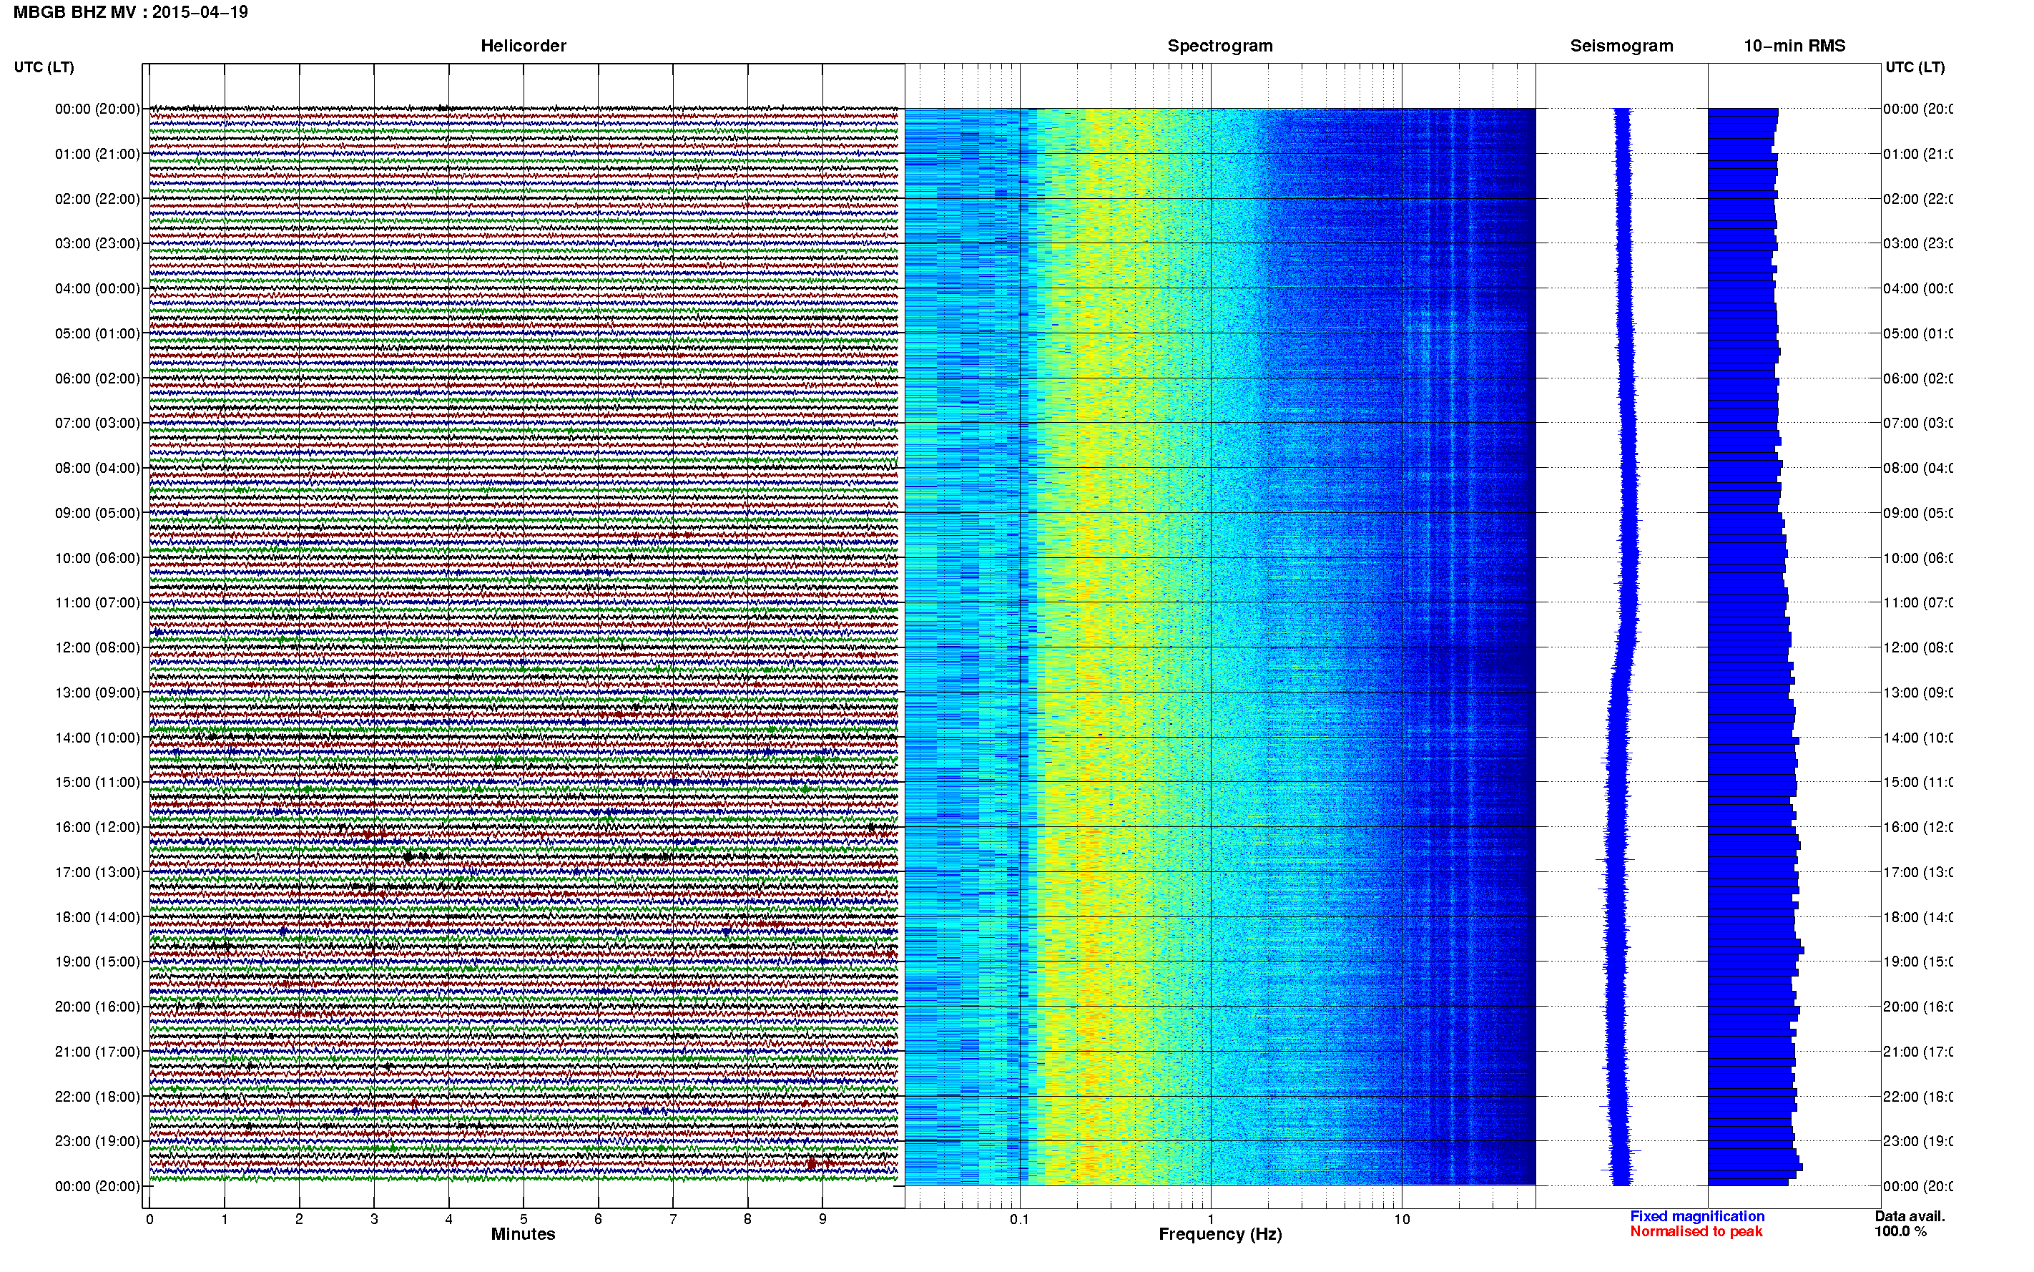
Task: Click left time label '16:00 (12:00)'
Action: (97, 827)
